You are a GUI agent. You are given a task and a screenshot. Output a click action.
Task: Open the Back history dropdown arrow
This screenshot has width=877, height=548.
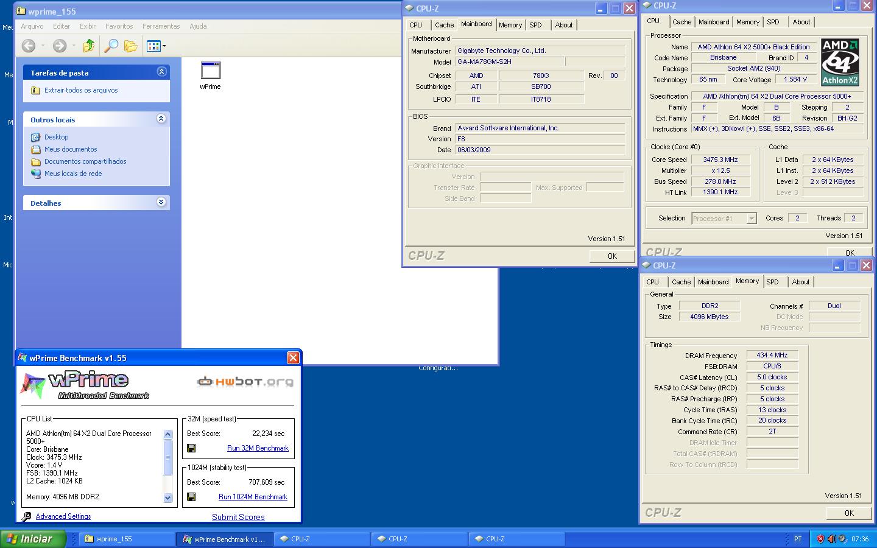[x=43, y=46]
